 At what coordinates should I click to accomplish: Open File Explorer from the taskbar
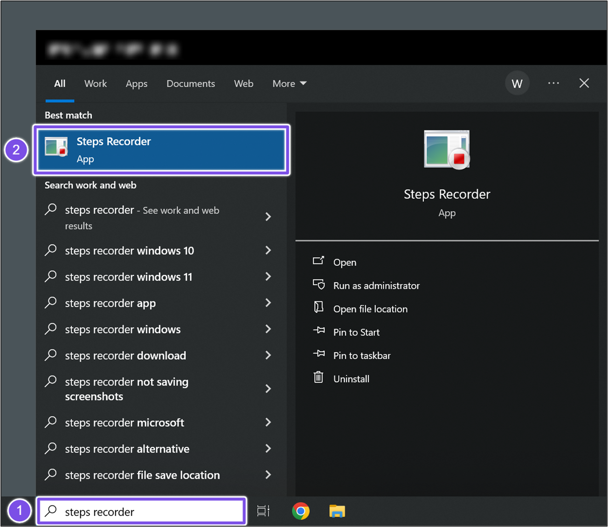tap(337, 511)
